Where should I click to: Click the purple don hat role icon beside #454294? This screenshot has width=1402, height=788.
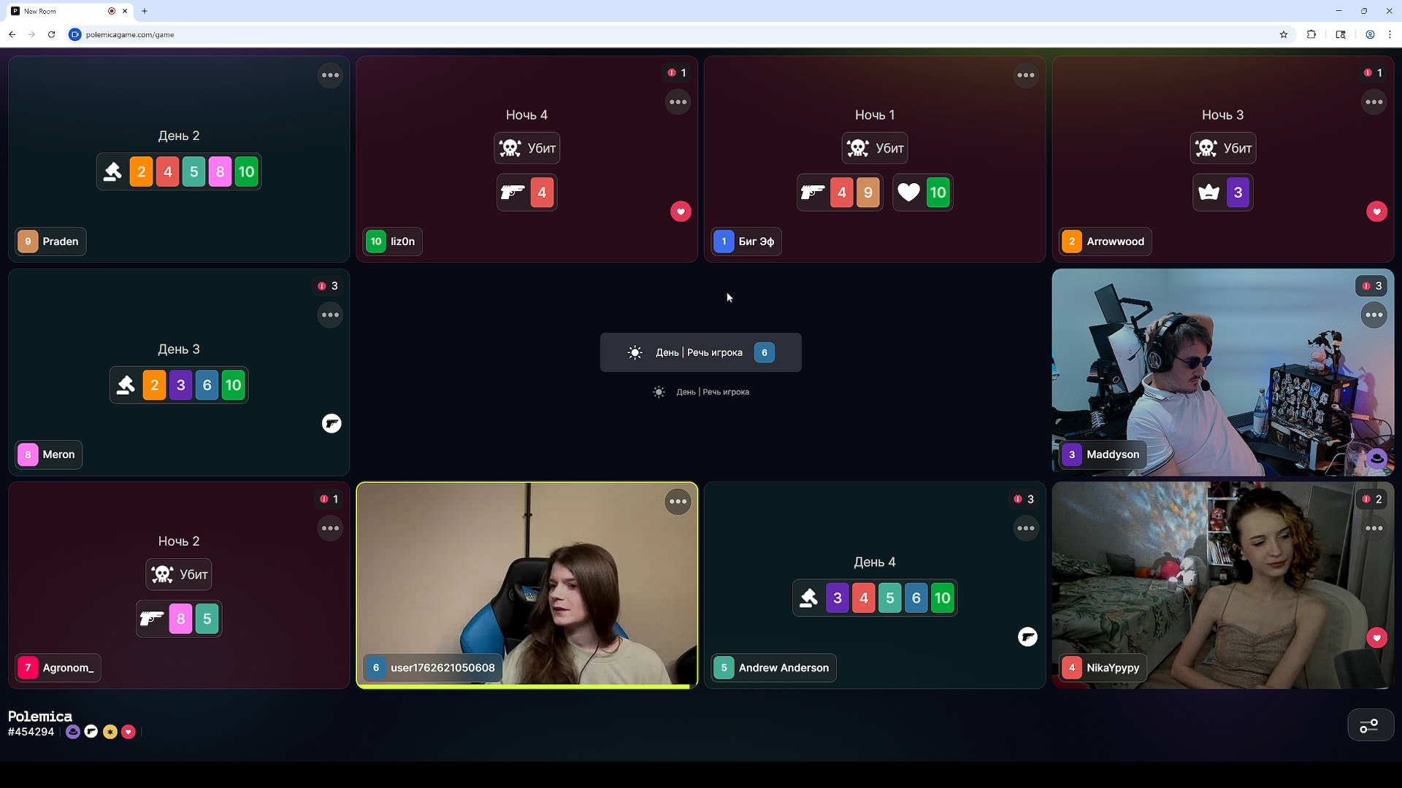(73, 732)
